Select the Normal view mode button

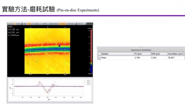[x=17, y=24]
